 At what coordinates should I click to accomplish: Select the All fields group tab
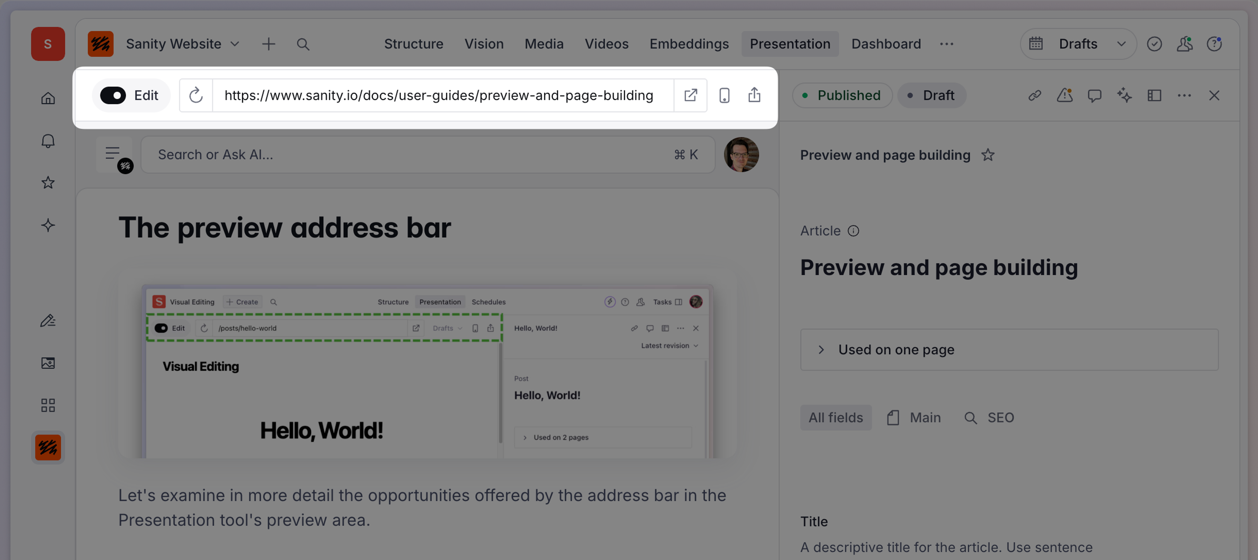[x=836, y=418]
